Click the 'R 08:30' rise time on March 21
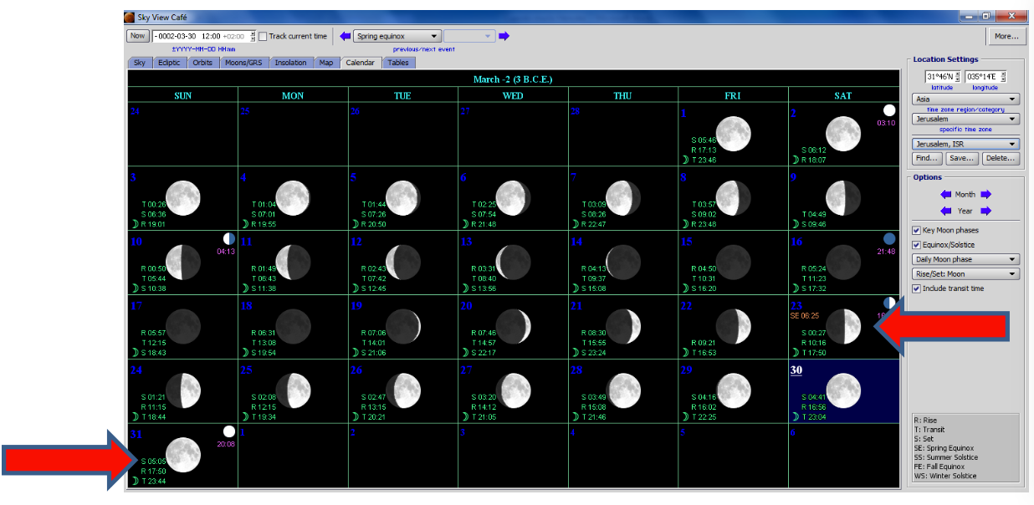 (x=594, y=333)
